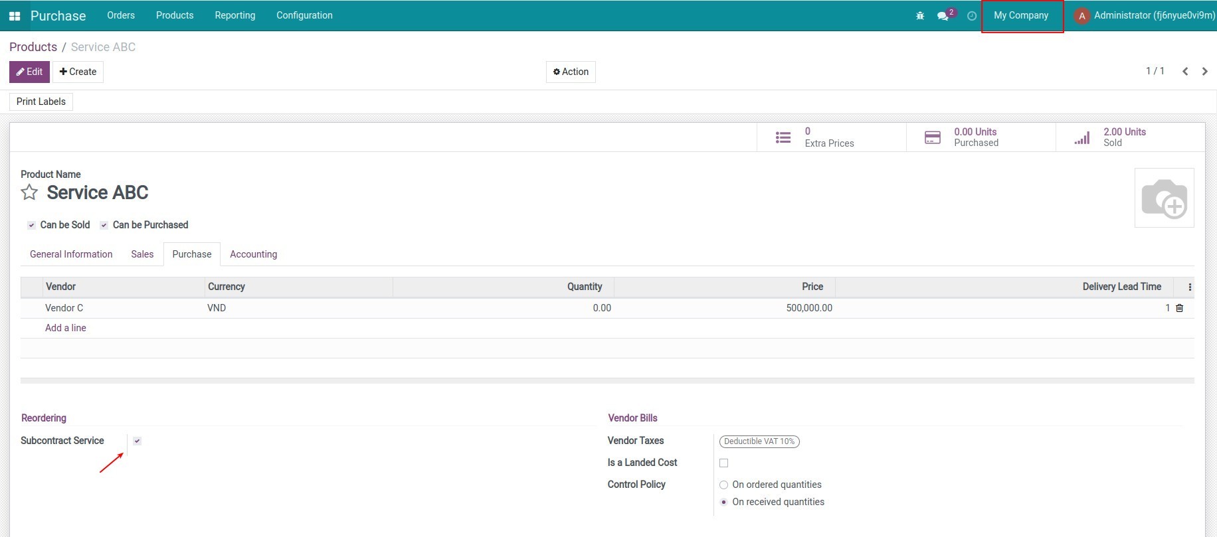The height and width of the screenshot is (537, 1217).
Task: Click the Create button
Action: [78, 72]
